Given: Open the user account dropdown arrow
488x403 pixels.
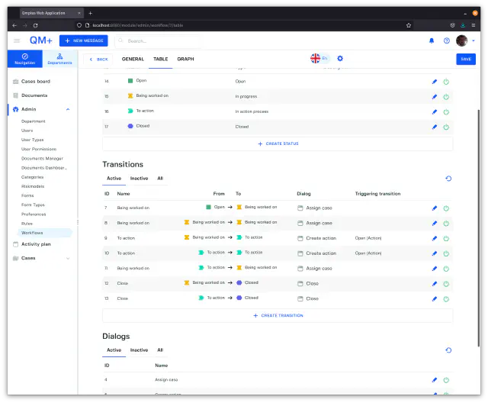Looking at the screenshot, I should coord(474,40).
